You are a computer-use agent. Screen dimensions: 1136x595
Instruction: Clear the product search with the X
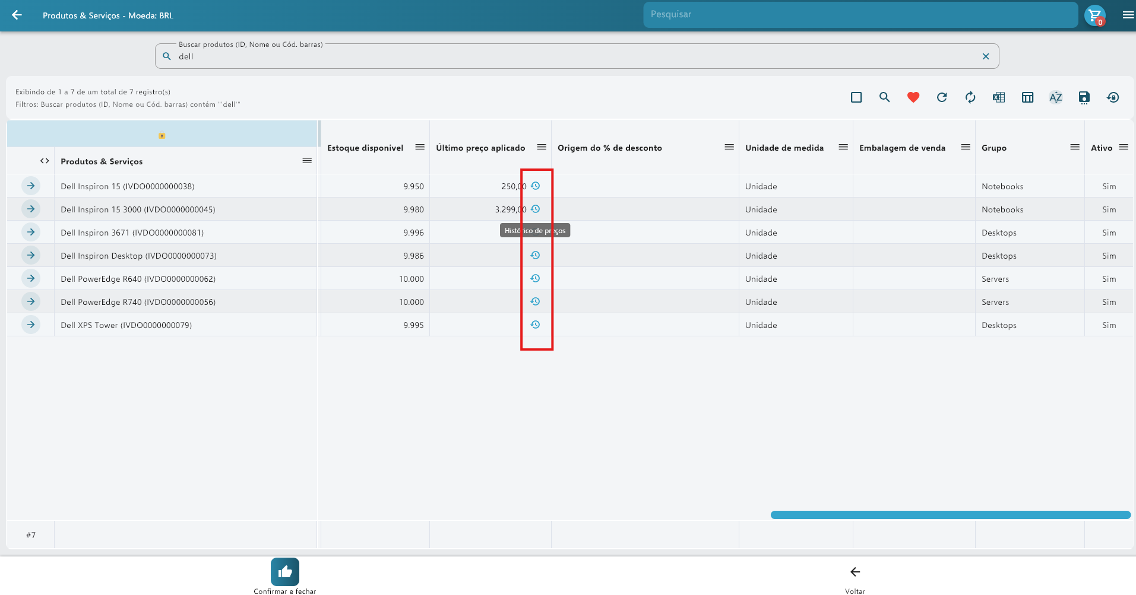[x=986, y=56]
